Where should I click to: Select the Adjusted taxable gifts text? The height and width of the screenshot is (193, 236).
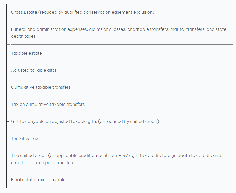[34, 70]
